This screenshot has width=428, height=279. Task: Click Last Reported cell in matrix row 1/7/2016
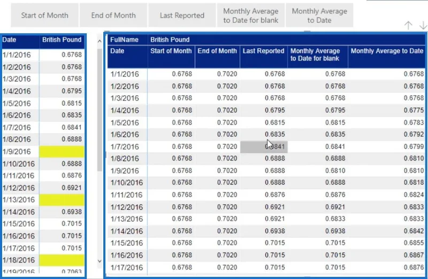264,147
